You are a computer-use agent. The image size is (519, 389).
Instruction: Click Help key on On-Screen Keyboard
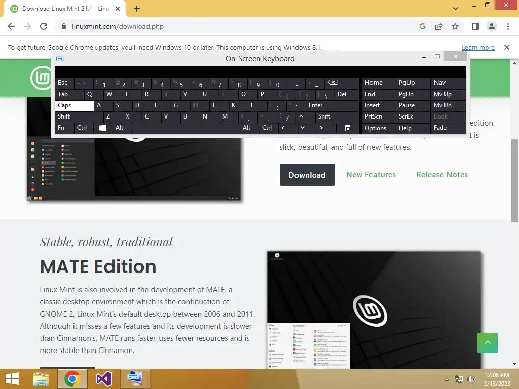point(413,128)
